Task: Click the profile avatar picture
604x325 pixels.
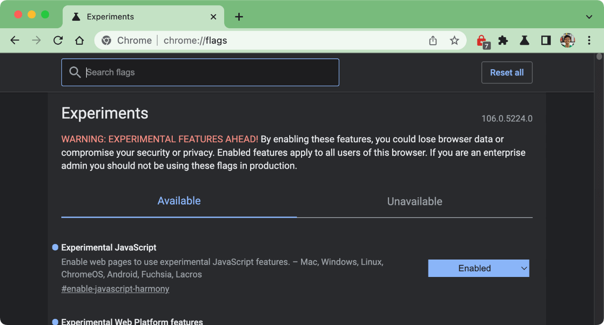Action: tap(568, 41)
